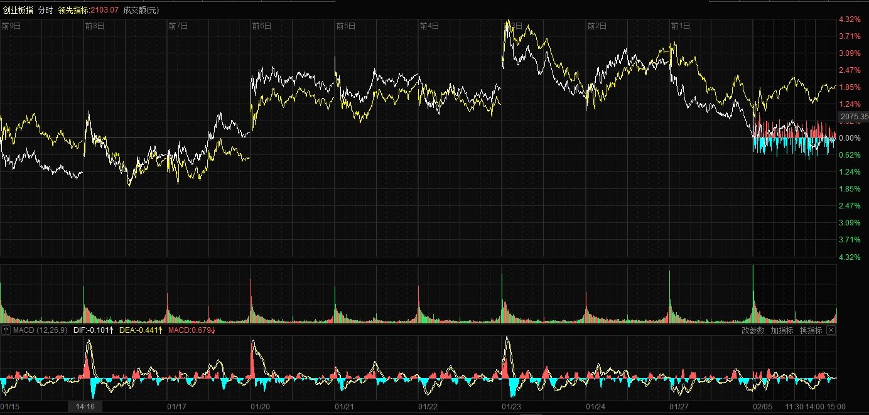This screenshot has width=869, height=415.
Task: Click the red 1.85% scale label
Action: [x=850, y=87]
